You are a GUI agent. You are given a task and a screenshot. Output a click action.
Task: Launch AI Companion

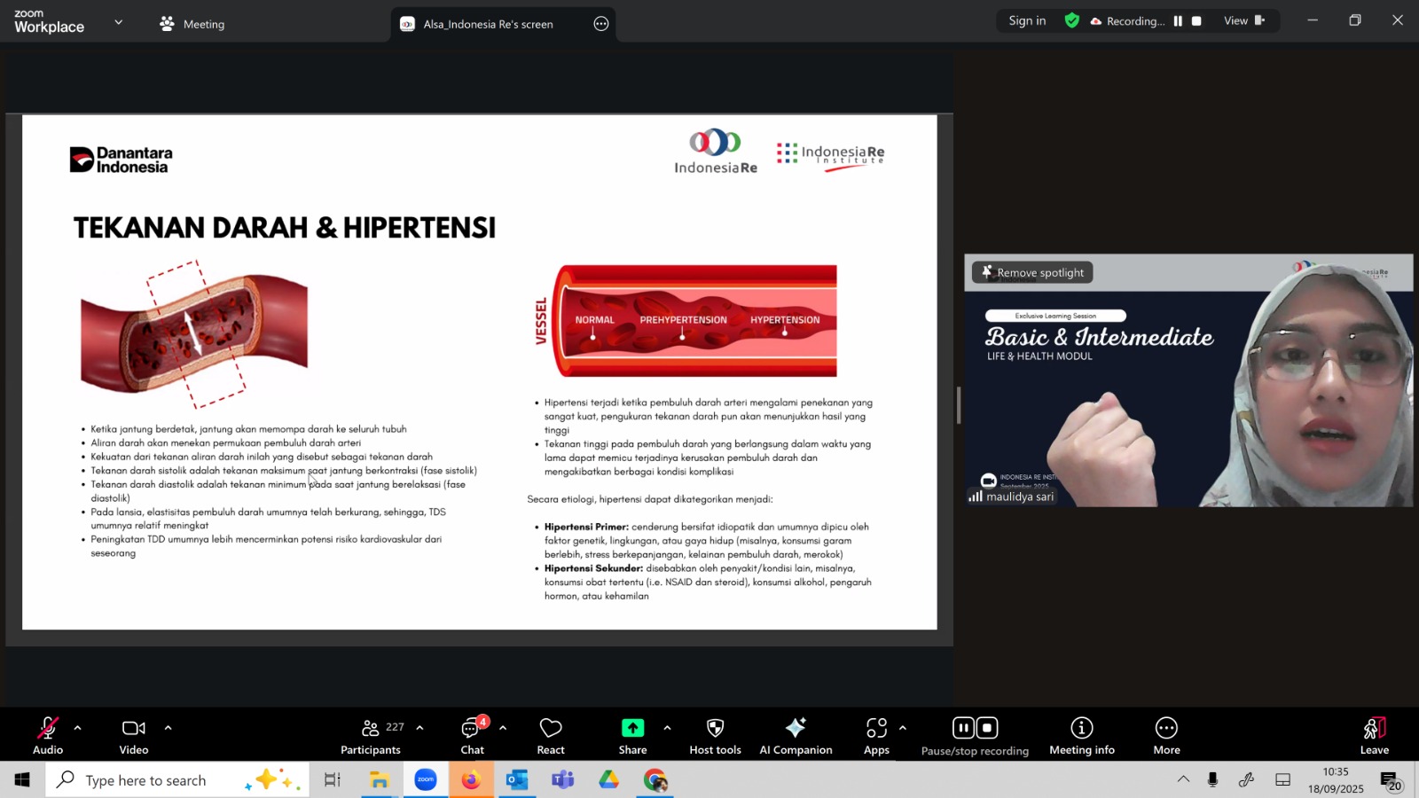(796, 736)
